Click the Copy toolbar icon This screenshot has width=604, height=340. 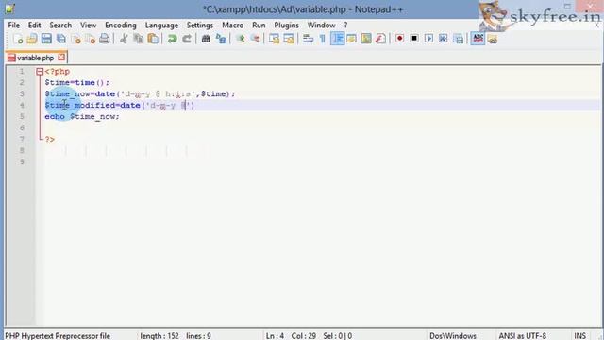(x=139, y=39)
